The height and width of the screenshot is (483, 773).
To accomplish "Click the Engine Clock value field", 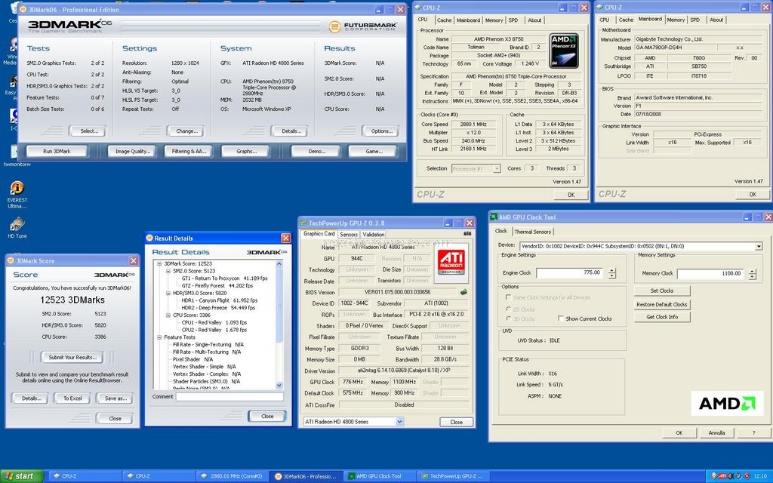I will 569,272.
